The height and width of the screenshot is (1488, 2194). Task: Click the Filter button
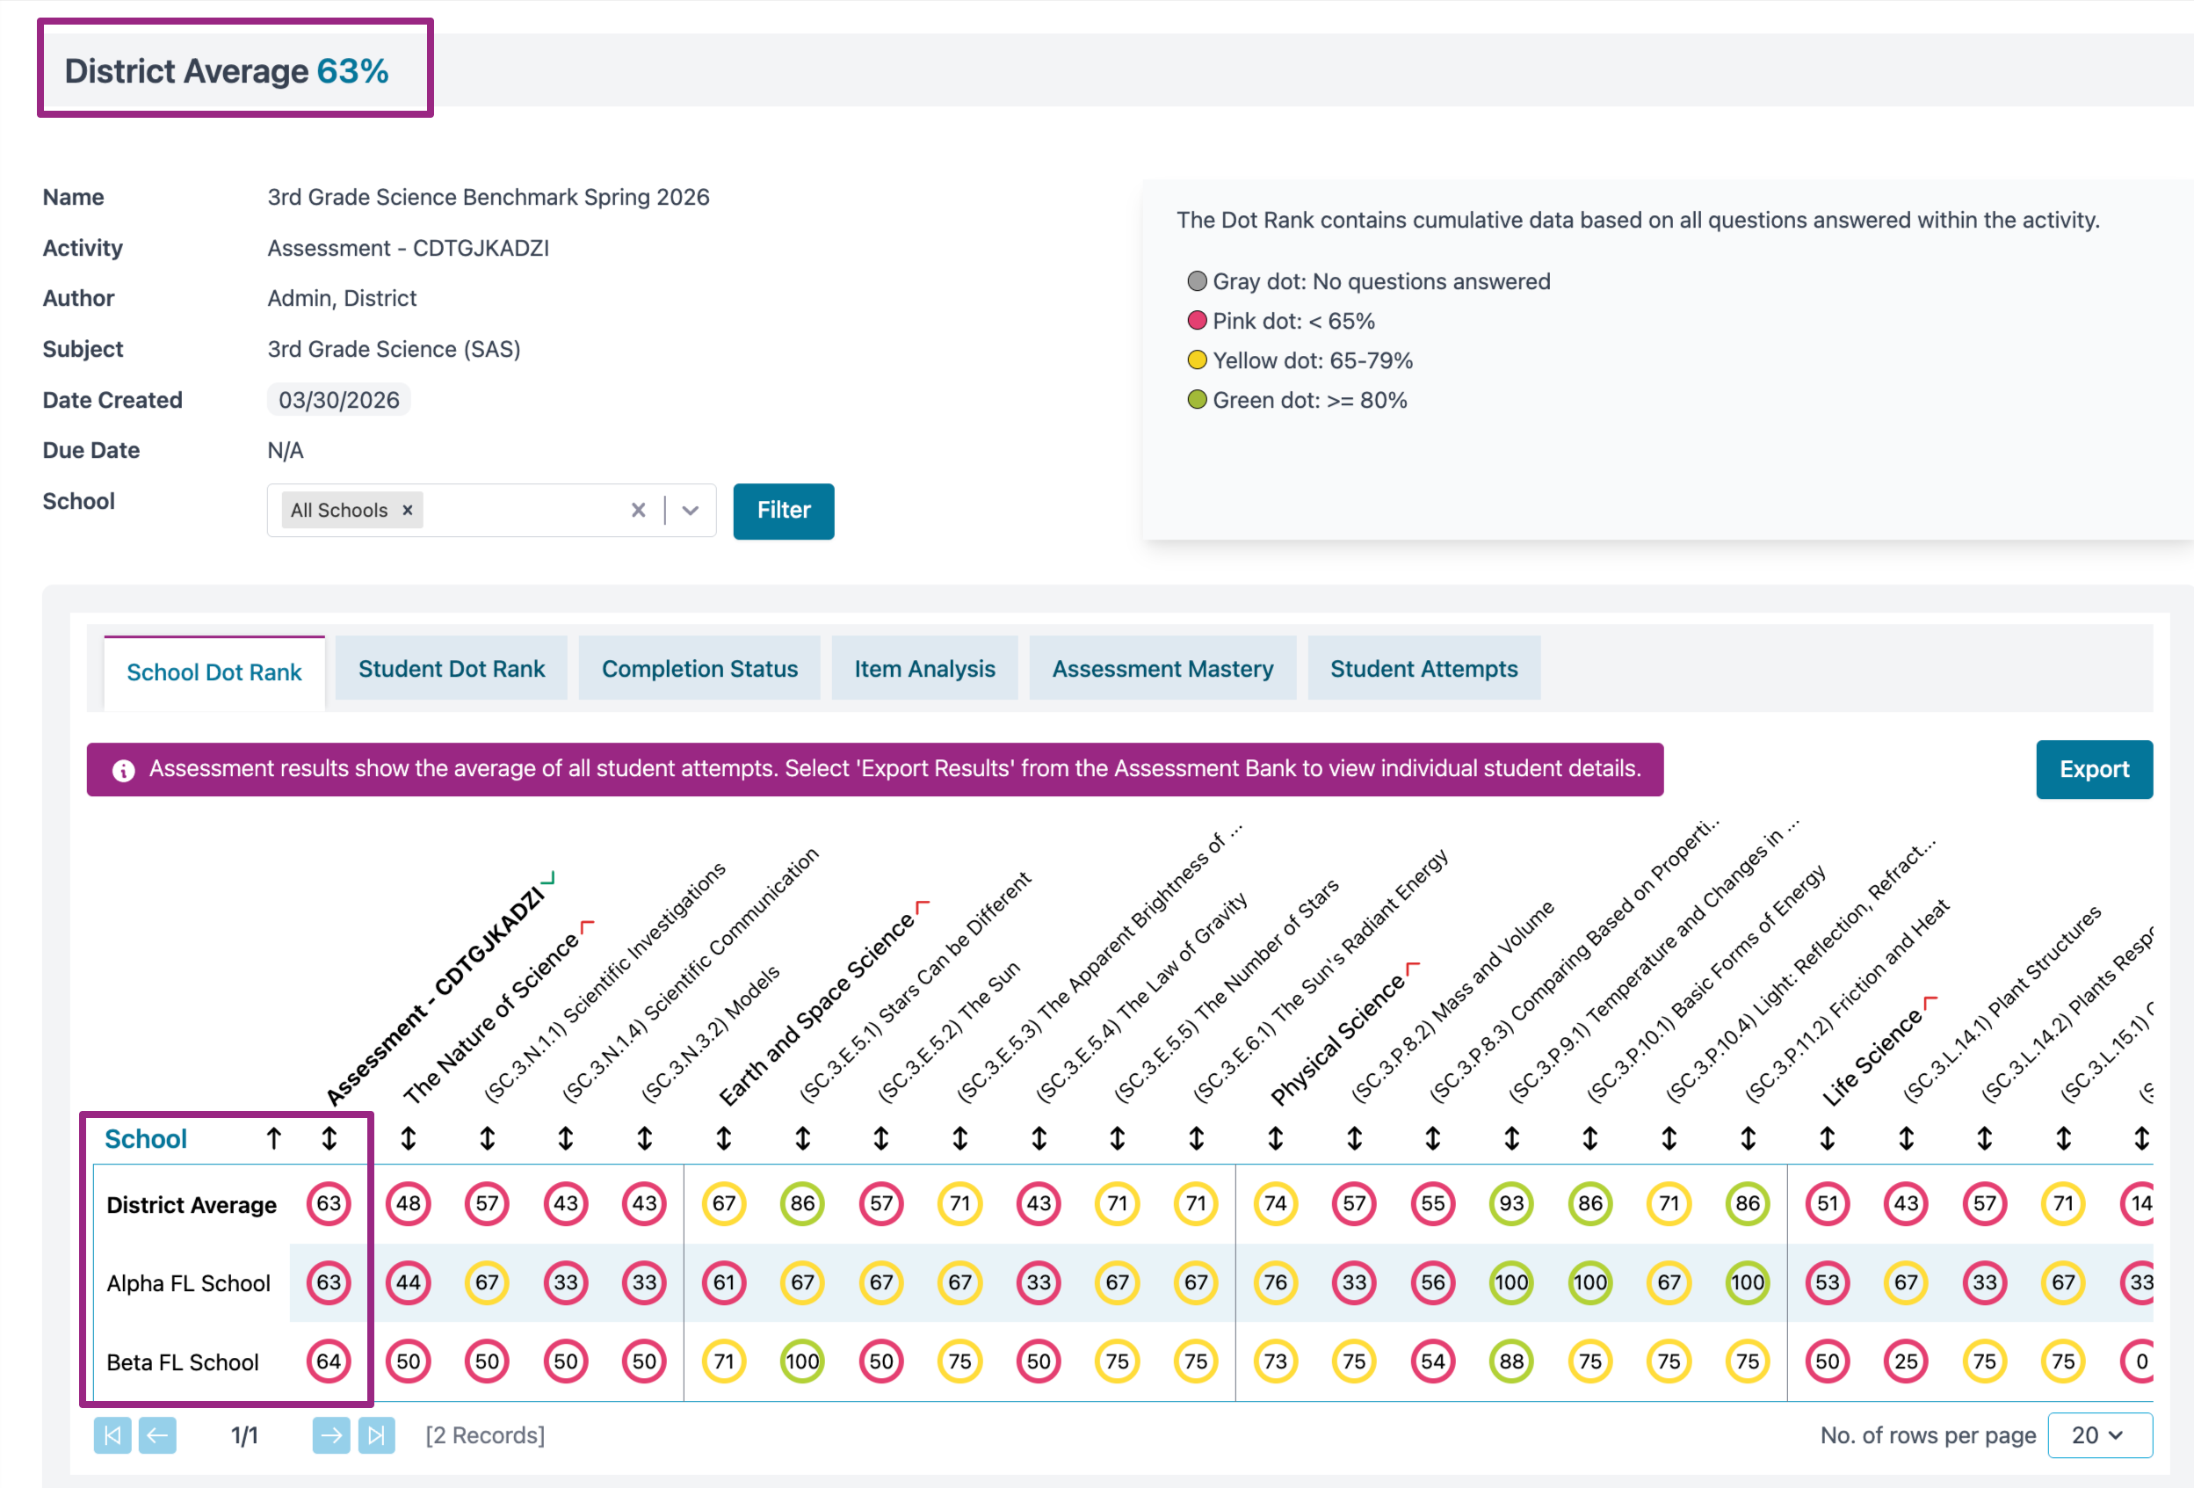coord(783,511)
